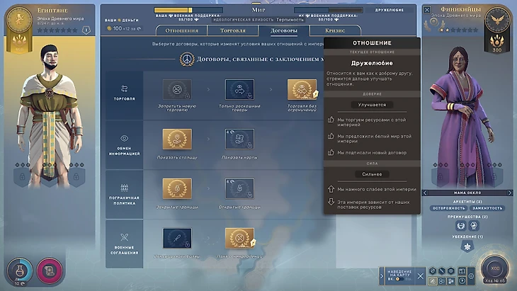Open the Кризис tab

tap(335, 30)
